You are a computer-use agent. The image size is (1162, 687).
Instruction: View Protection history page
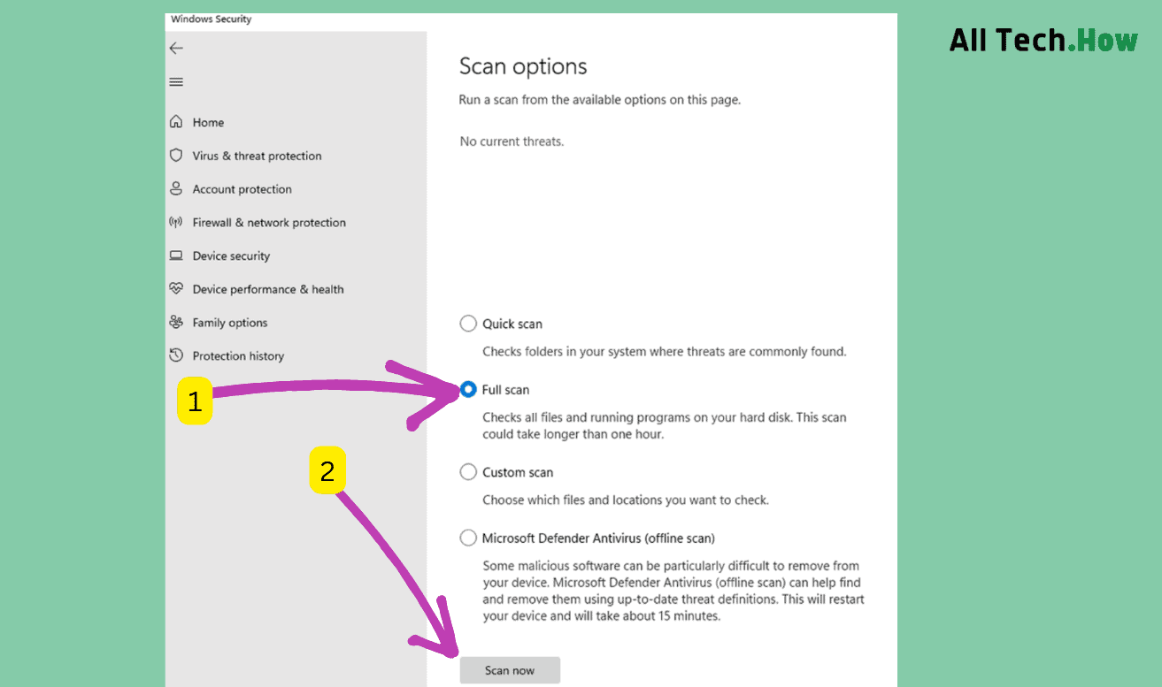coord(238,356)
